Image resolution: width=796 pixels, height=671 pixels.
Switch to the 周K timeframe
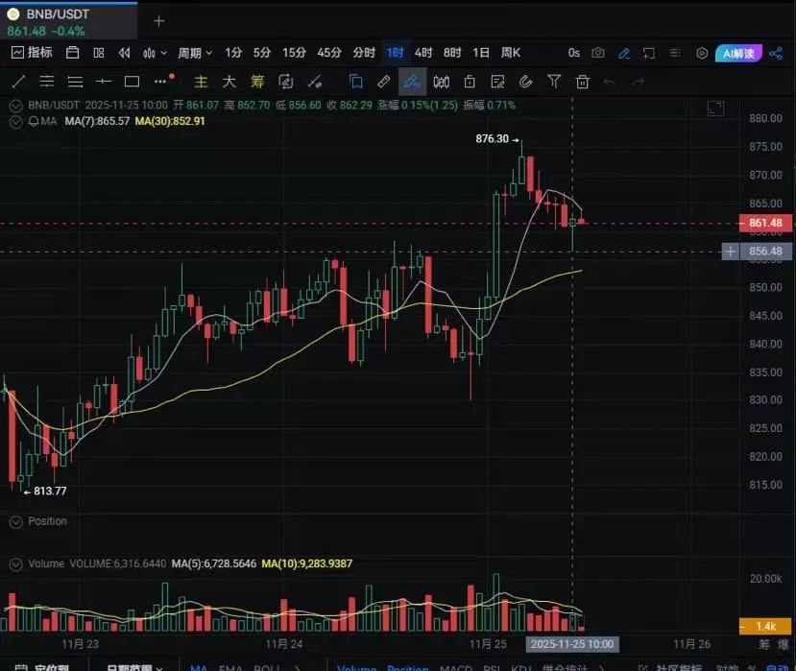(511, 53)
